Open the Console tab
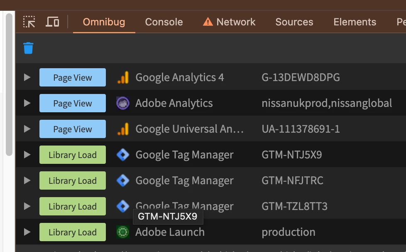 164,22
